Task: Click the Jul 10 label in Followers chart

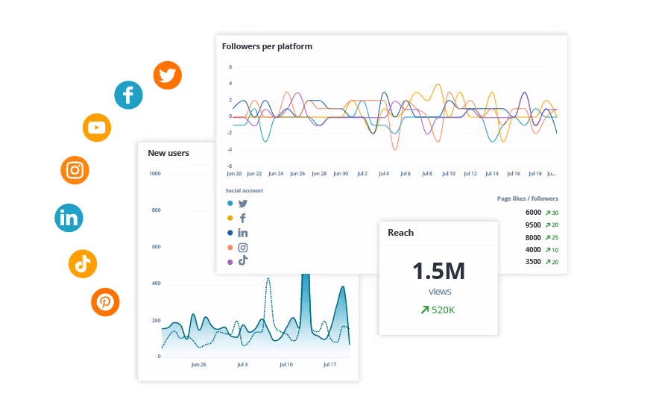Action: click(449, 173)
